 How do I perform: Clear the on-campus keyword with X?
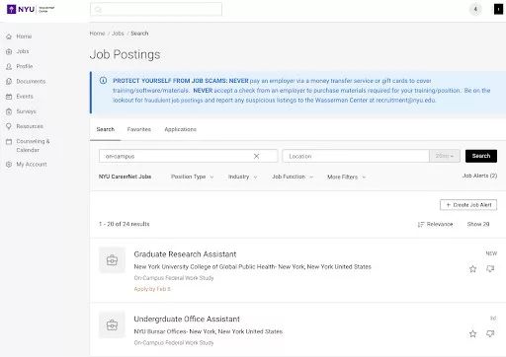point(256,156)
